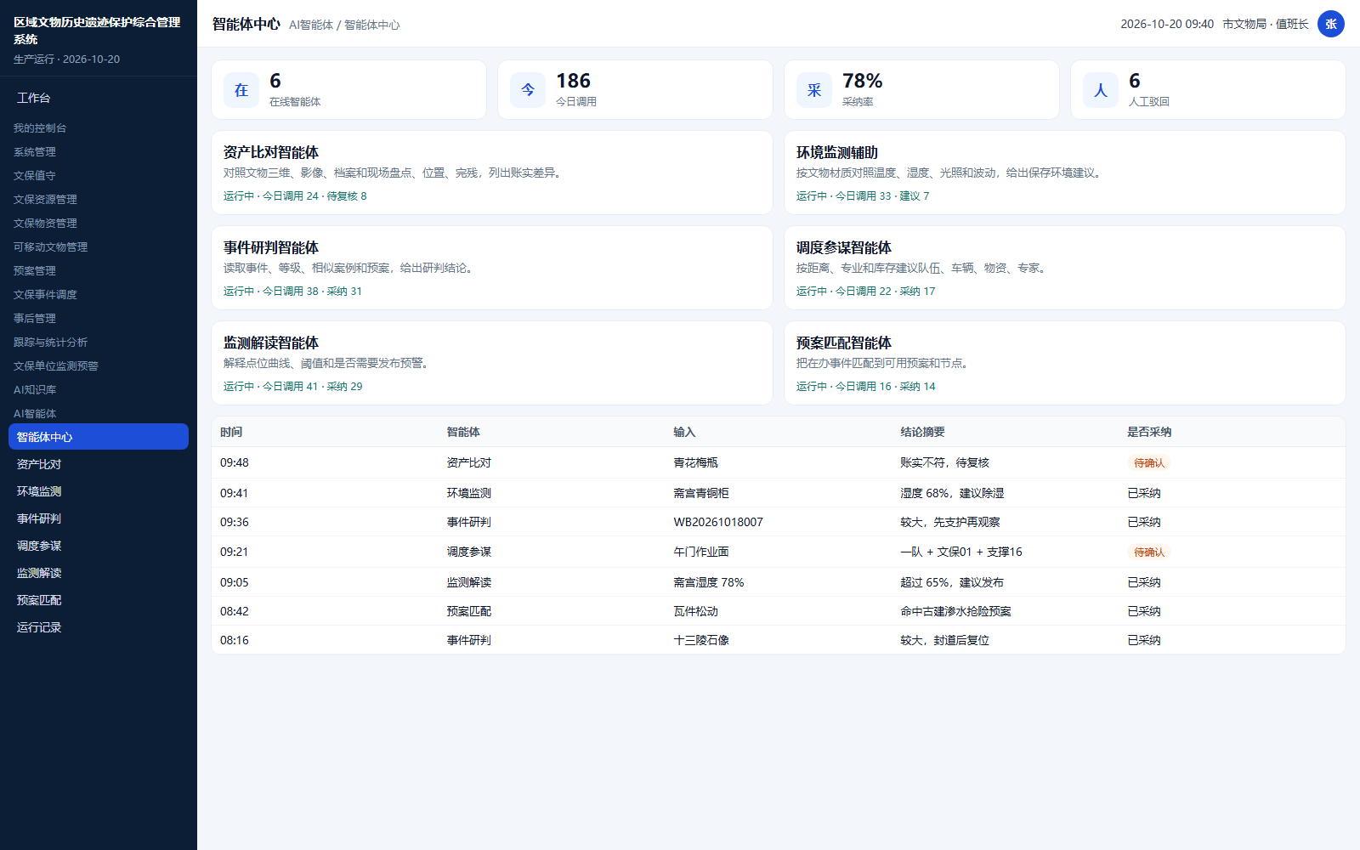Viewport: 1360px width, 850px height.
Task: Click the 今 today's calls icon
Action: [x=528, y=90]
